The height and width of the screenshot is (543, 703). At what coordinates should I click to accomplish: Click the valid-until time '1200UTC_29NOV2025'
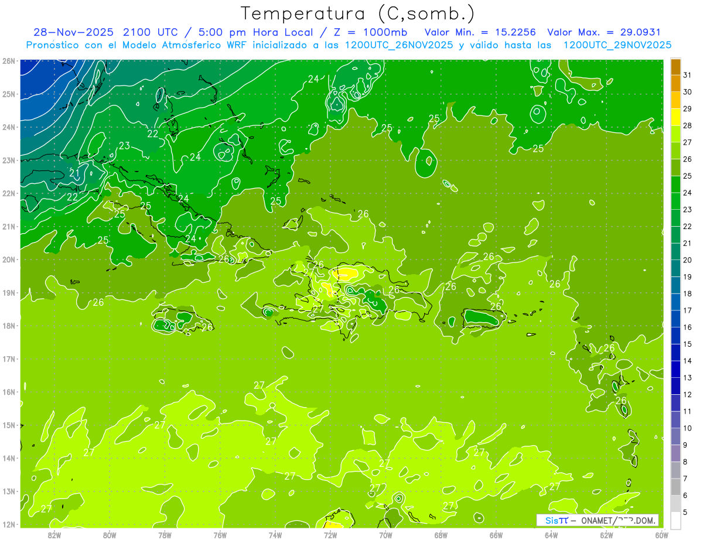[x=617, y=45]
